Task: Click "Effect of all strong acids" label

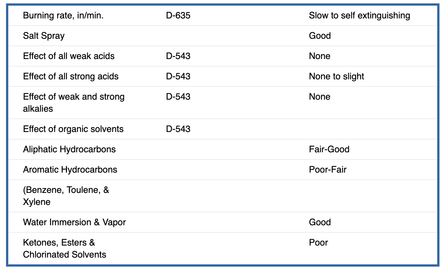Action: coord(71,76)
